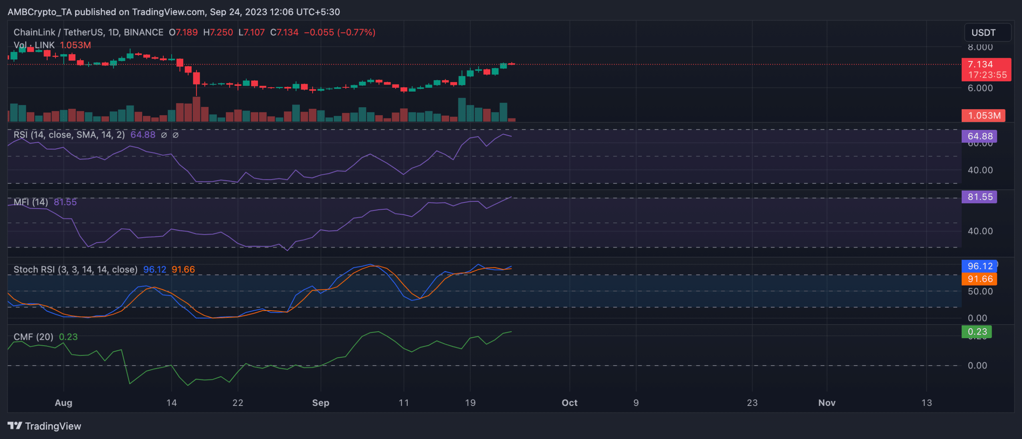Screen dimensions: 1022x439
Task: Click the Nov label on time axis
Action: coord(827,403)
